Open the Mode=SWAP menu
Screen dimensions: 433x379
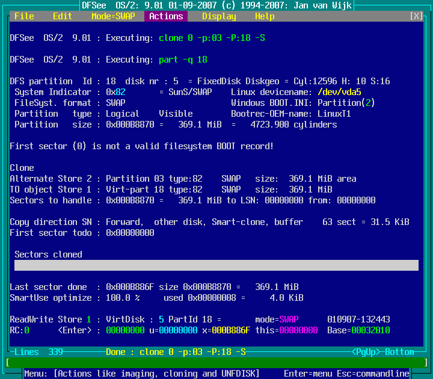[113, 16]
